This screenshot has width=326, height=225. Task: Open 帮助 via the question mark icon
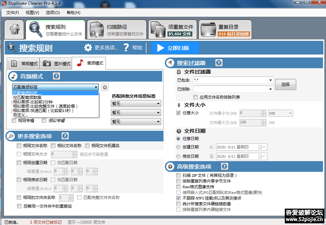click(x=126, y=47)
